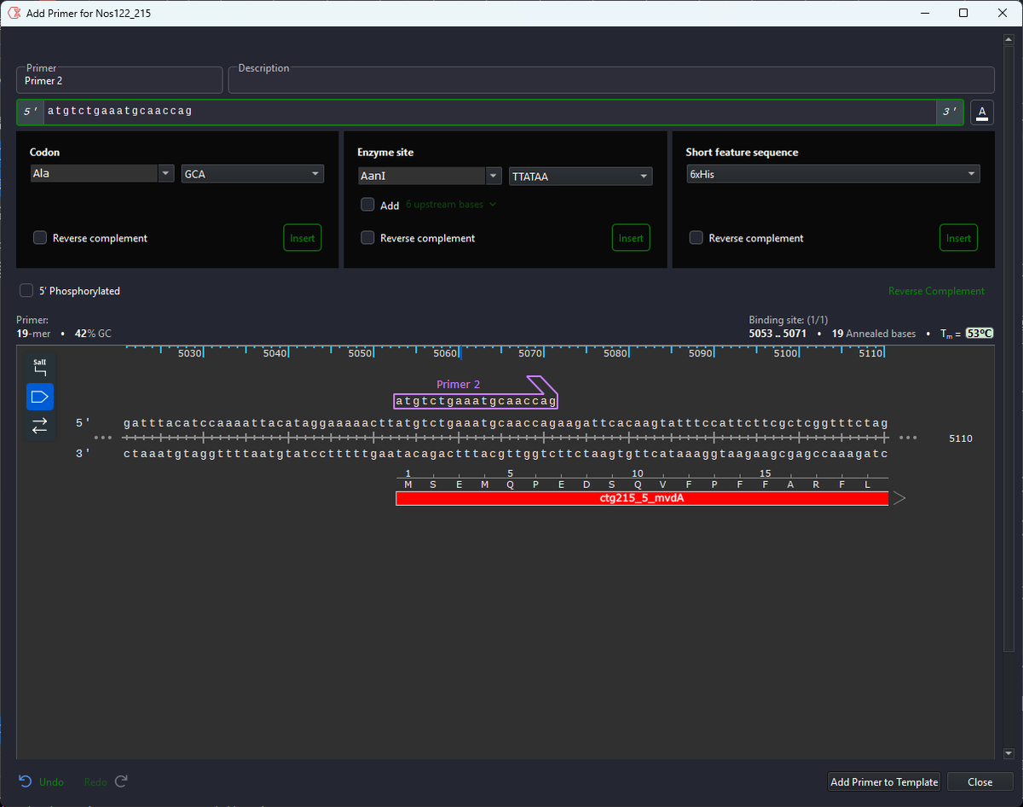The image size is (1023, 807).
Task: Click the double-arrow strand swap icon
Action: 40,426
